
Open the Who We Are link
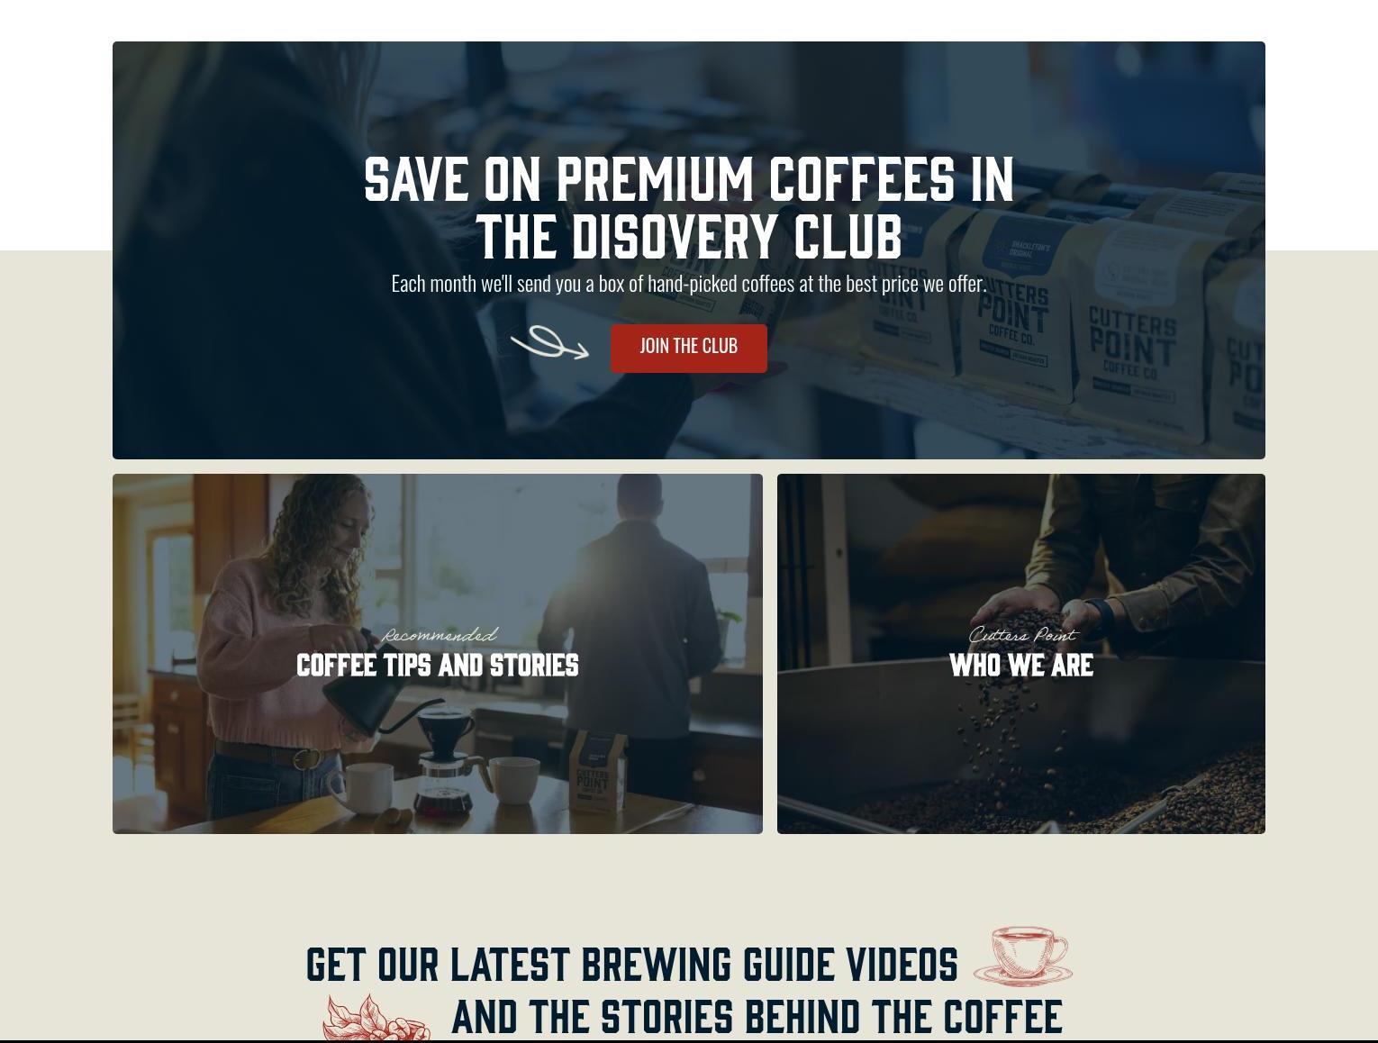pos(1021,666)
